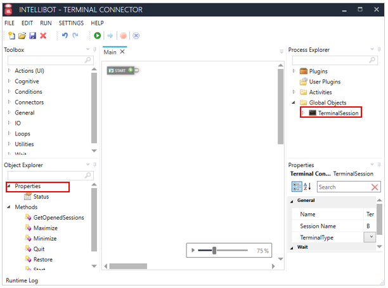Viewport: 388px width, 288px height.
Task: Click the canvas horizontal scrollbar thumb
Action: point(128,266)
